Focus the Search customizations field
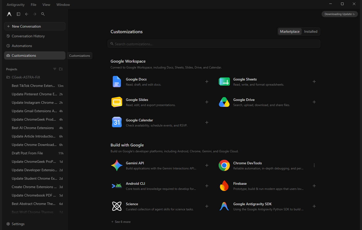The image size is (362, 230). [214, 44]
